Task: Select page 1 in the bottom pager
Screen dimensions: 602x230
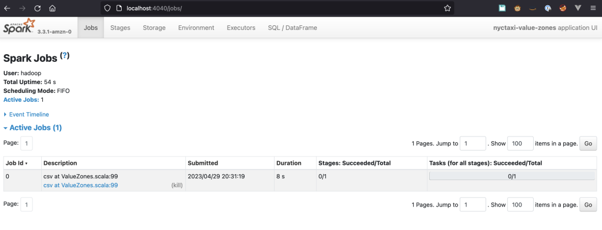Action: (x=26, y=205)
